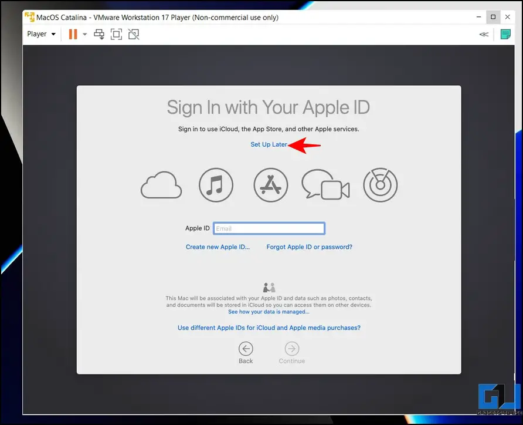Collapse toolbar with double chevron icon

[x=484, y=34]
